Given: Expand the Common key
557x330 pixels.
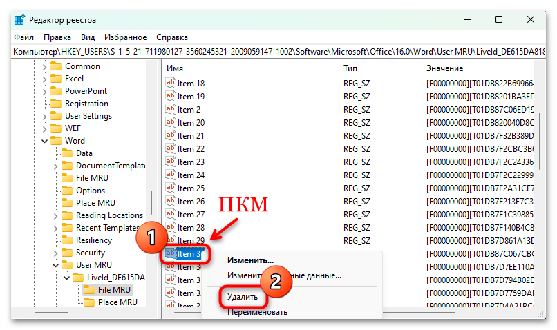Looking at the screenshot, I should click(x=44, y=66).
